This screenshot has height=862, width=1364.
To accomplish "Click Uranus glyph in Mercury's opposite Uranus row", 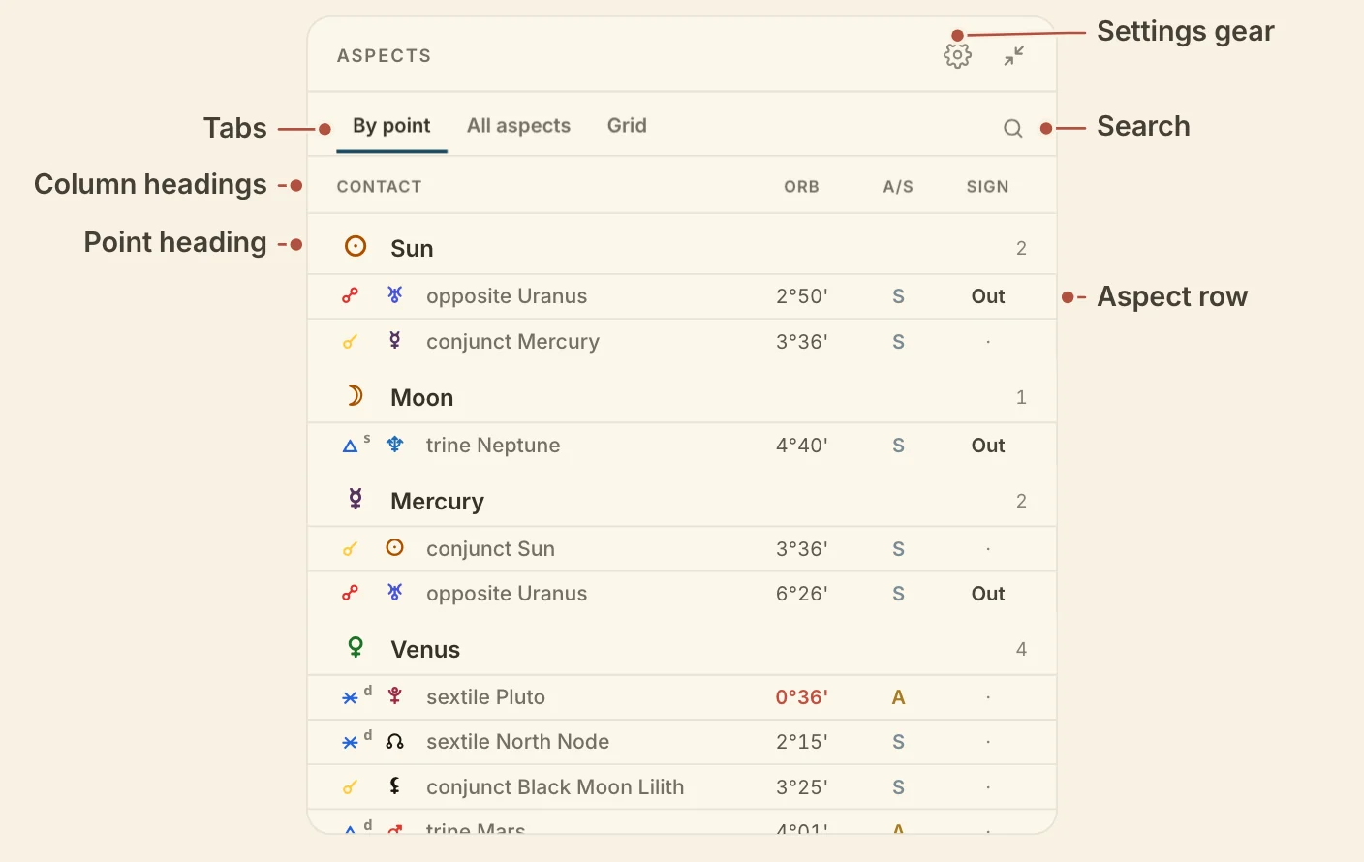I will 394,592.
